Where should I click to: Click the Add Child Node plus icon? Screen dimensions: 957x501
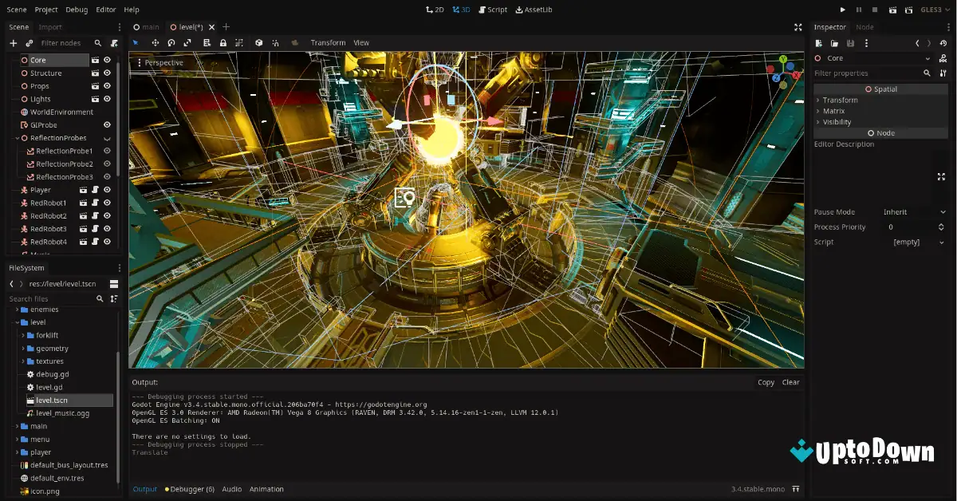13,43
